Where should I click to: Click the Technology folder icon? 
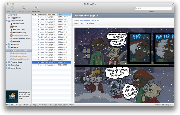coord(9,65)
